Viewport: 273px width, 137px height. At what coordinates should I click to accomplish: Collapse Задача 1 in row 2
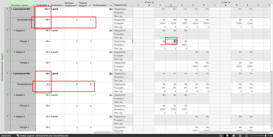[x=15, y=30]
